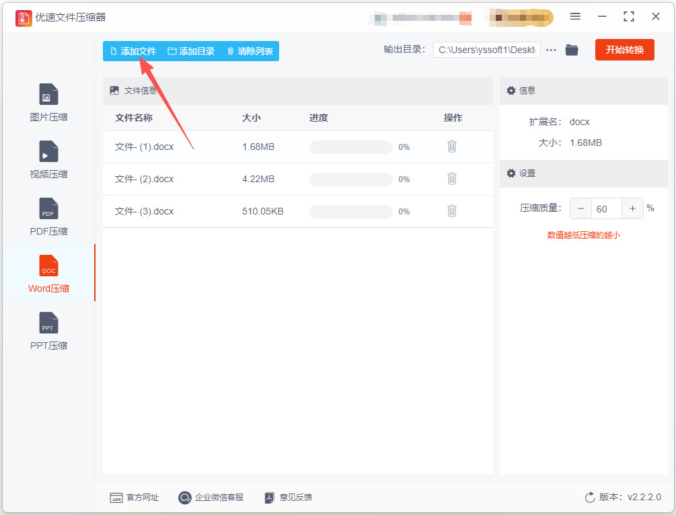Increase compression quality with plus button
The image size is (676, 515).
tap(632, 208)
